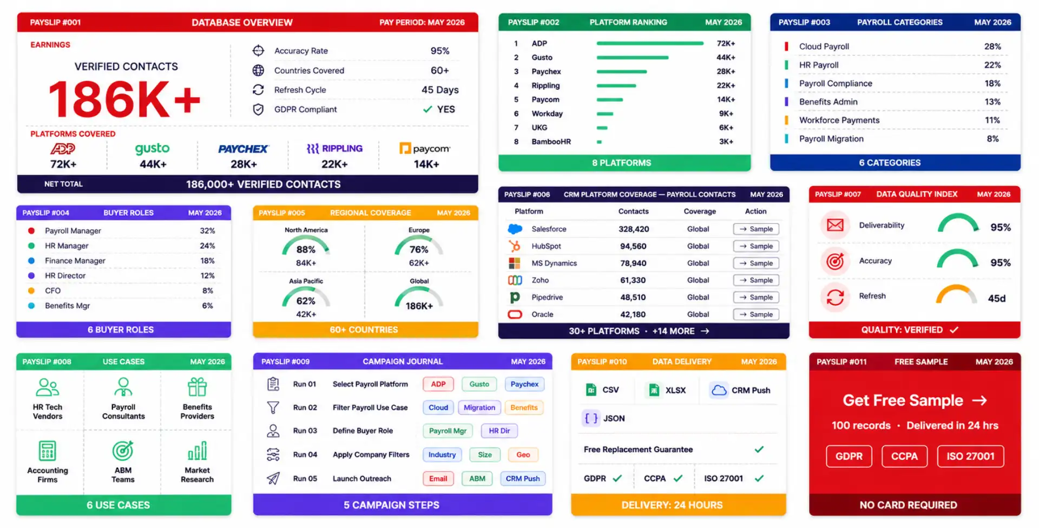Image resolution: width=1039 pixels, height=528 pixels.
Task: Click the XLSX file icon
Action: [x=654, y=390]
